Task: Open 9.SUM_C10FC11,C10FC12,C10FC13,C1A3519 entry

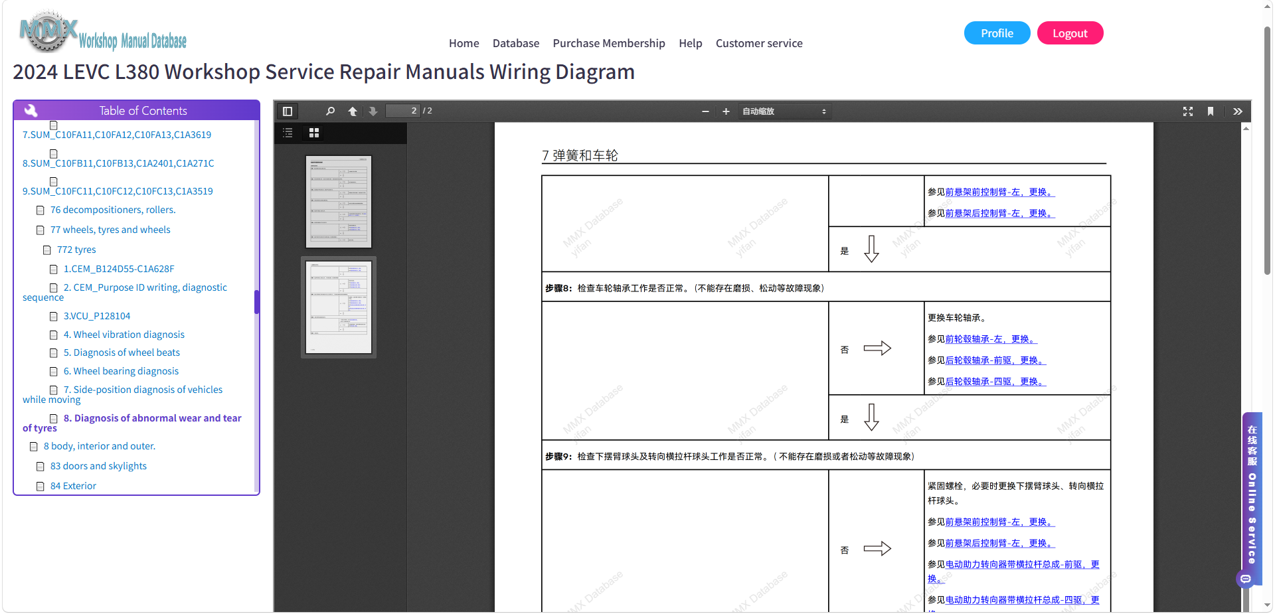Action: click(x=118, y=191)
